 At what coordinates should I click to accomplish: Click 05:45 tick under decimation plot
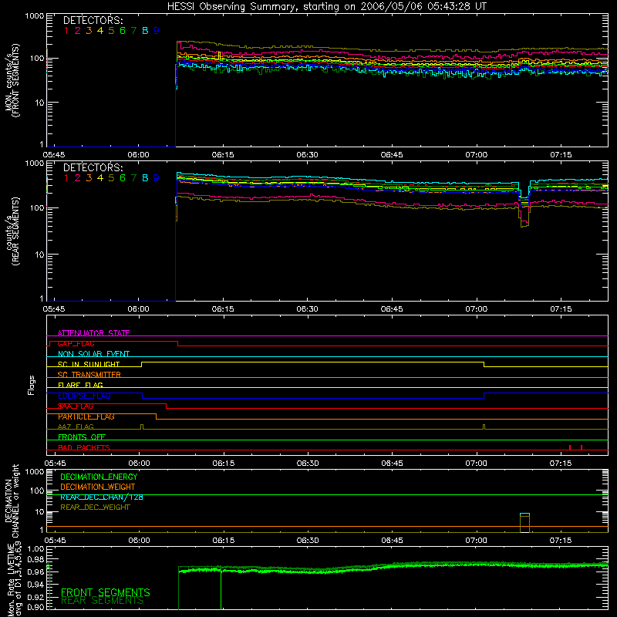coord(55,541)
